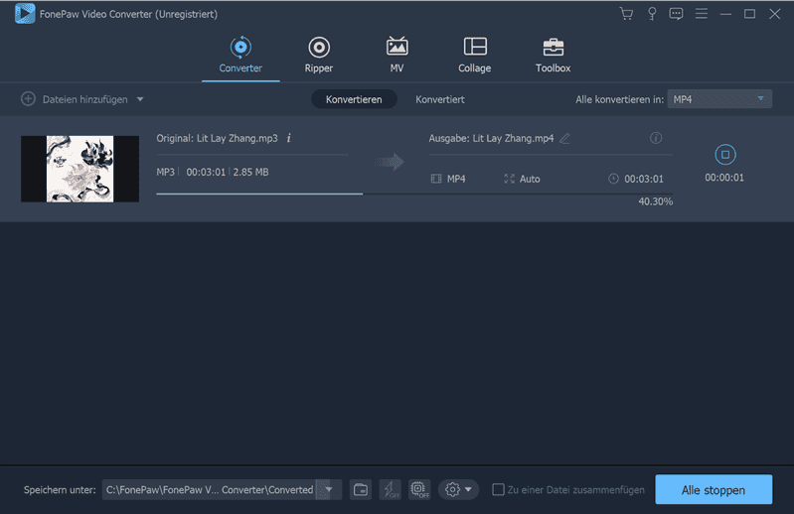
Task: Open the MV tab
Action: click(x=397, y=55)
